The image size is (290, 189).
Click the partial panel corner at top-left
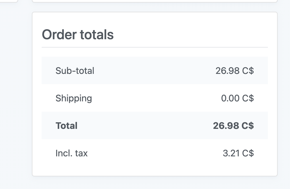9,1
